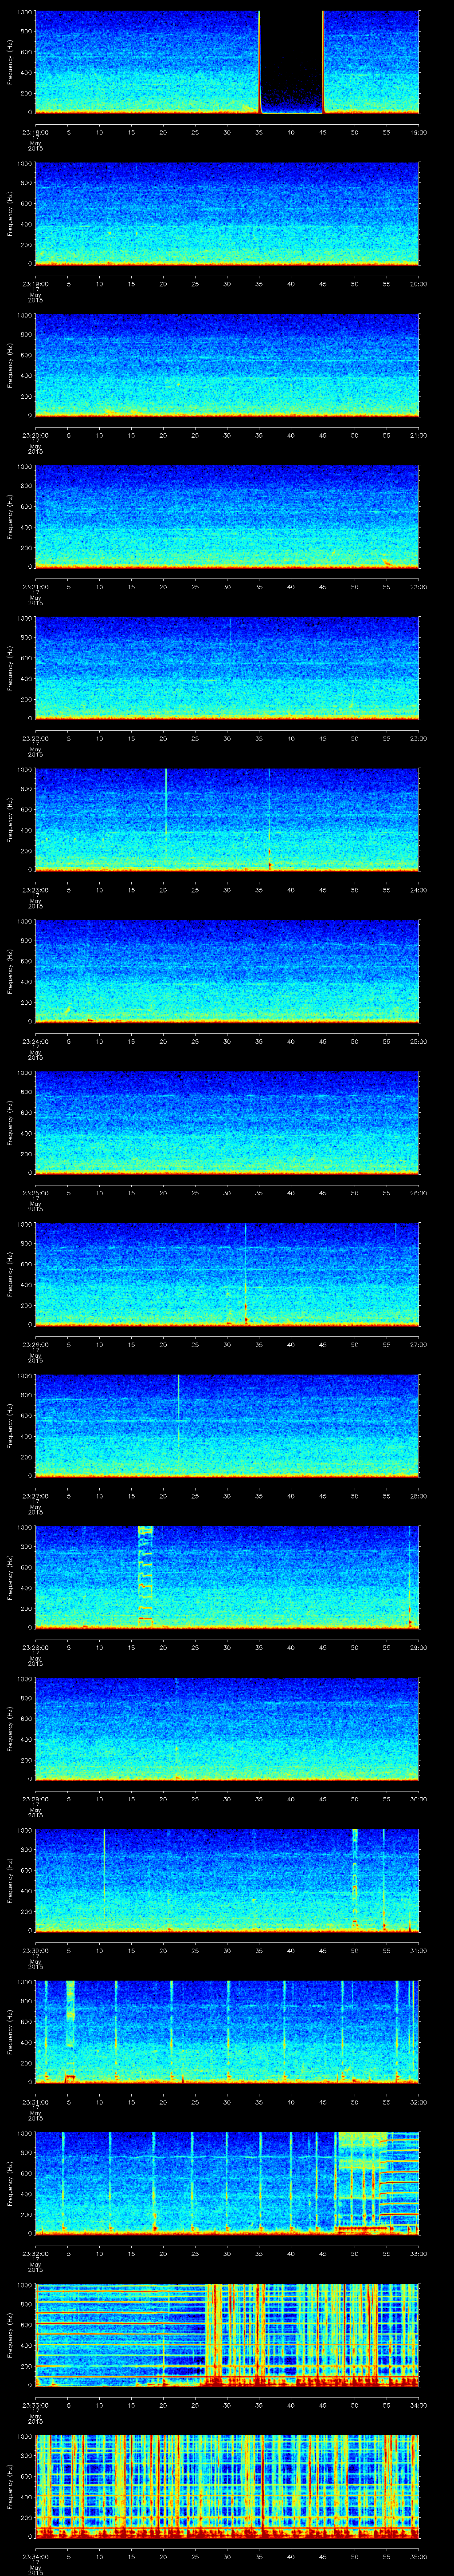Click the 23:18:00 start time label
Viewport: 454px width, 2576px height.
[35, 132]
